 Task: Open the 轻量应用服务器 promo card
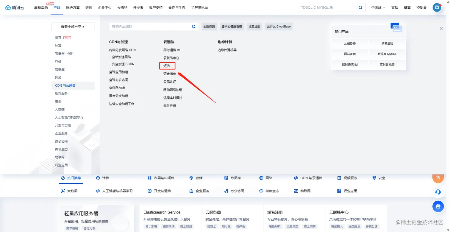coord(97,218)
